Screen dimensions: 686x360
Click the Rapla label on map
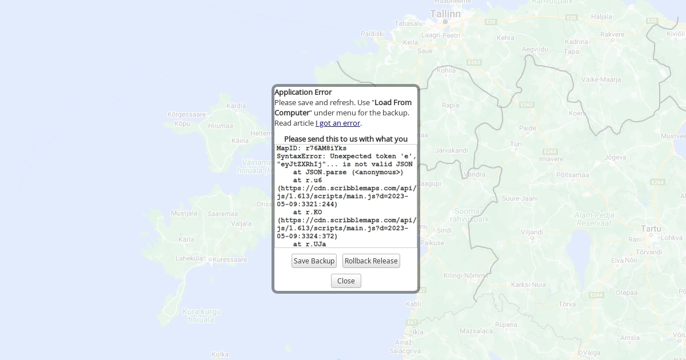pyautogui.click(x=450, y=105)
